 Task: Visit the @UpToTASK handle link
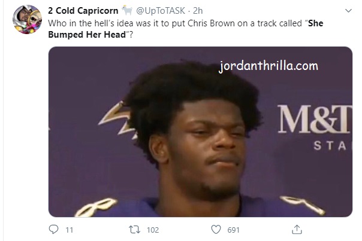pyautogui.click(x=161, y=11)
